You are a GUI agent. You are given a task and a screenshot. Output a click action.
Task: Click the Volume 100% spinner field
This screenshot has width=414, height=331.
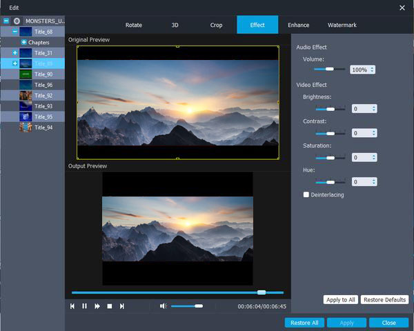pyautogui.click(x=362, y=70)
